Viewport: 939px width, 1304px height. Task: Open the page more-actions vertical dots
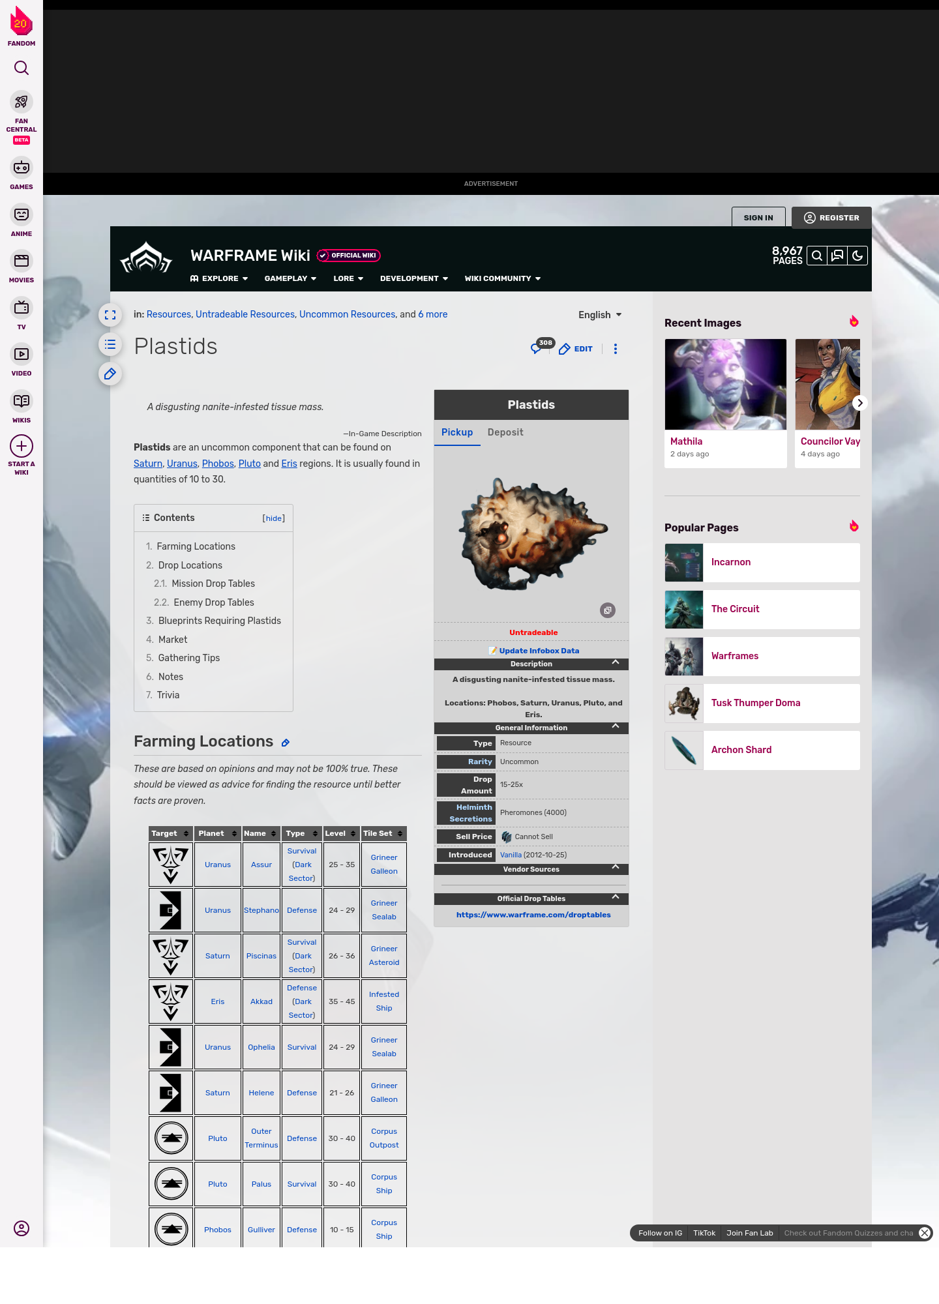pos(616,349)
